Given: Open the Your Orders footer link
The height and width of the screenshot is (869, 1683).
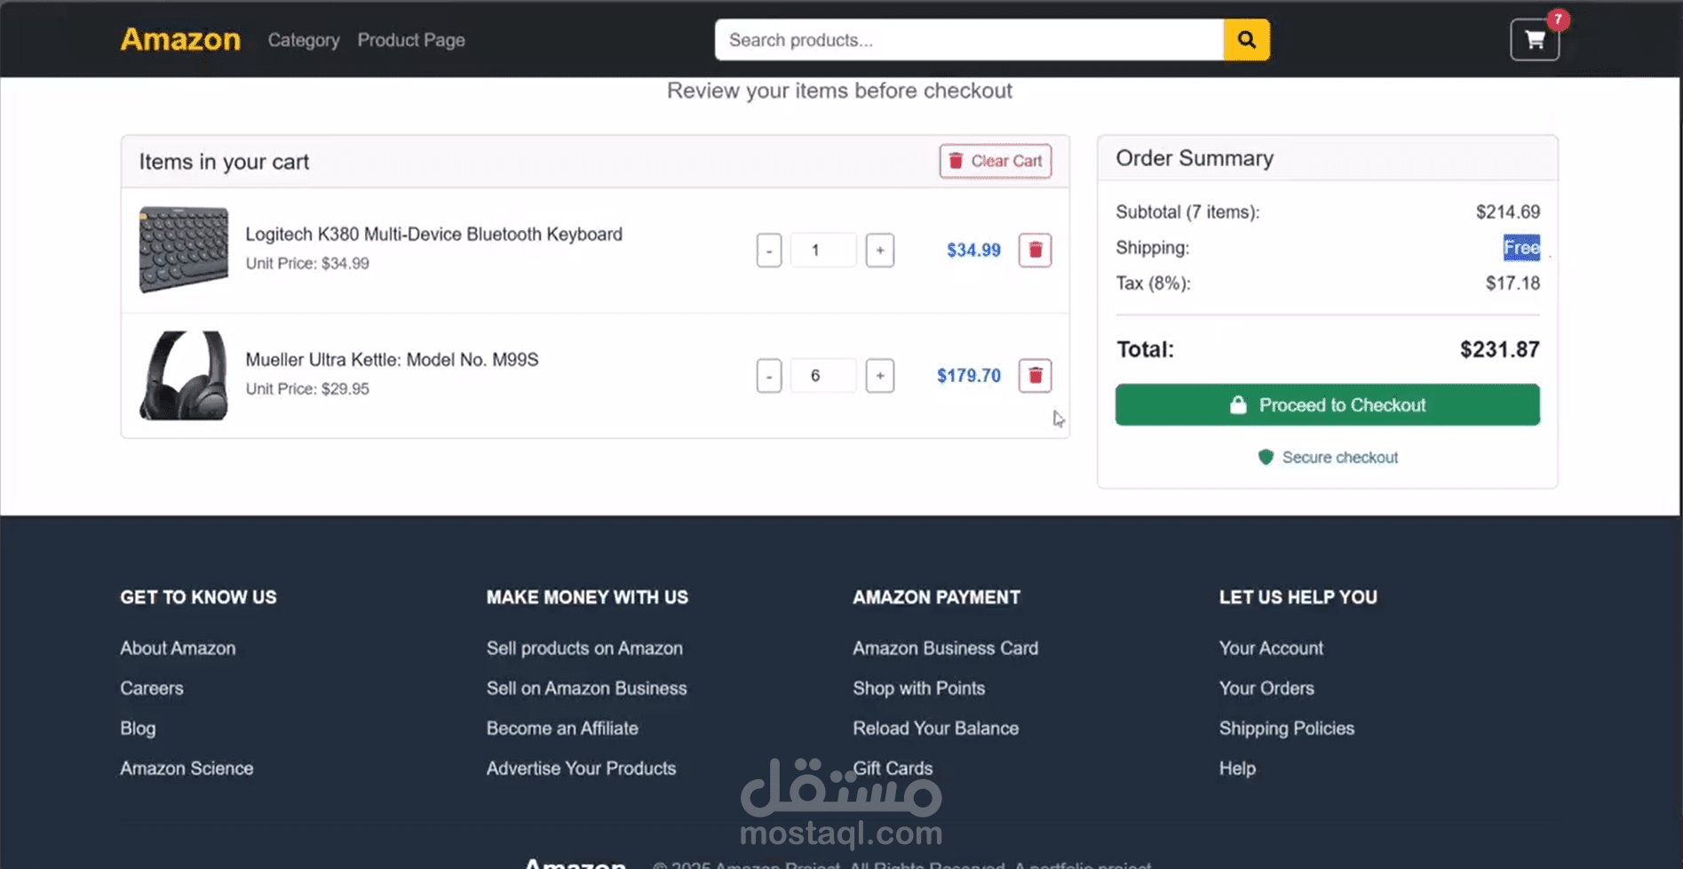Looking at the screenshot, I should [1266, 688].
